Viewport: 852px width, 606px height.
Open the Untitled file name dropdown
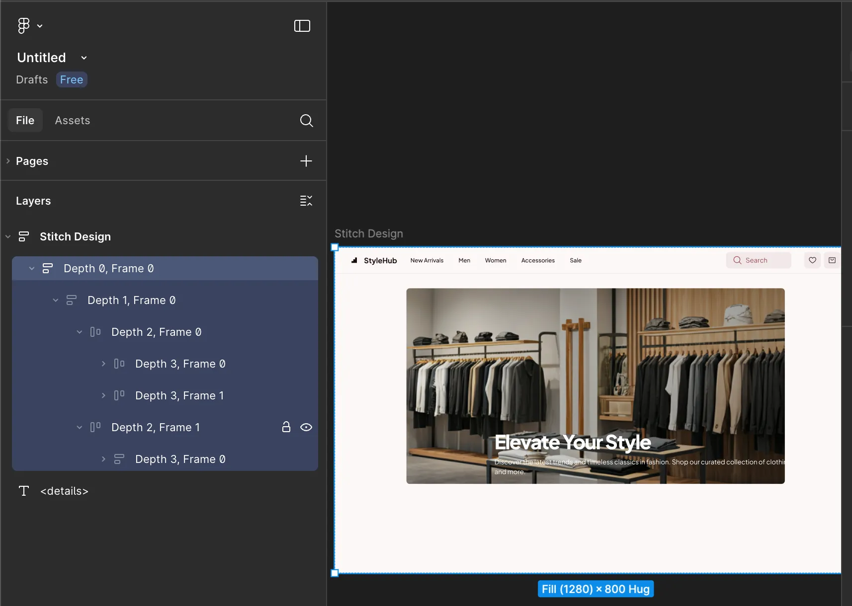click(84, 58)
